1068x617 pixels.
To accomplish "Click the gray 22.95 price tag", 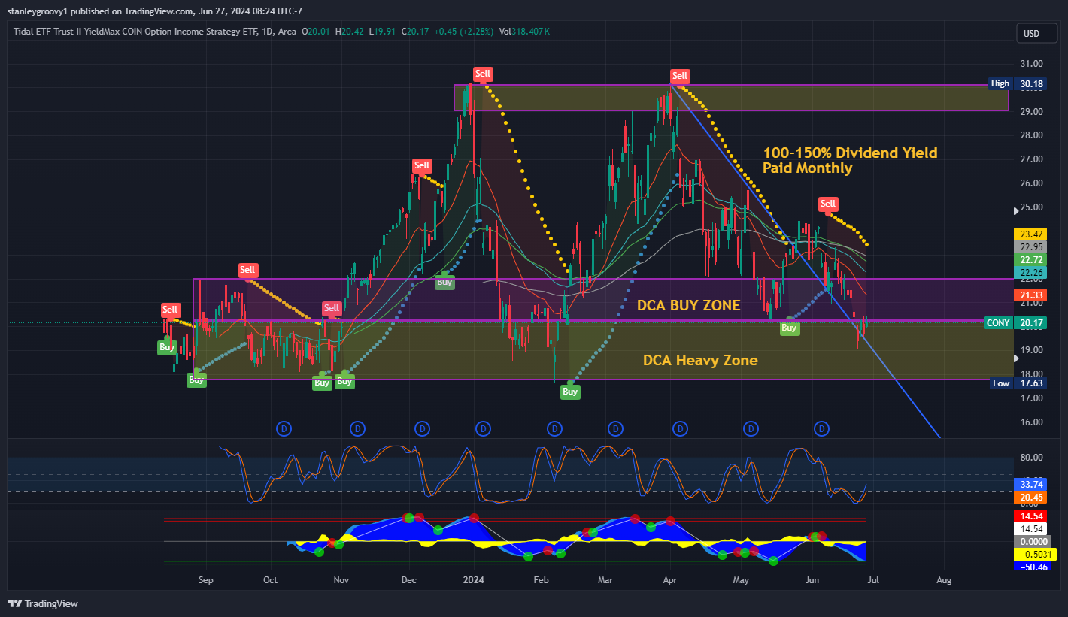I will coord(1030,246).
